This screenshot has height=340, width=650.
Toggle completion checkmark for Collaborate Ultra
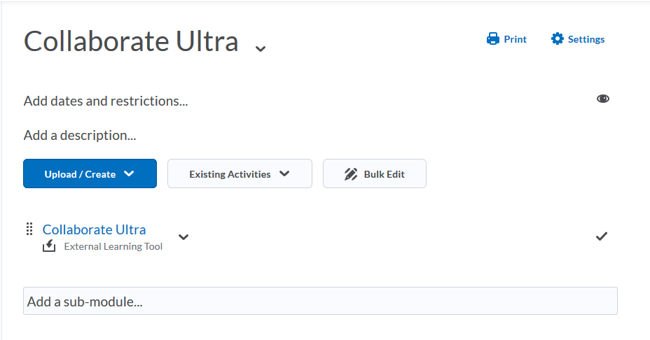602,236
